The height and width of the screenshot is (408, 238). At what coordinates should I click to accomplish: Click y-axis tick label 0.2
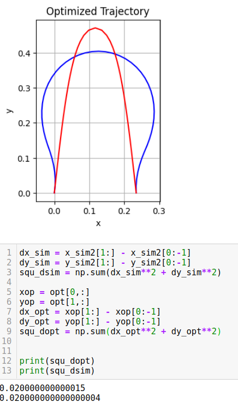(24, 123)
